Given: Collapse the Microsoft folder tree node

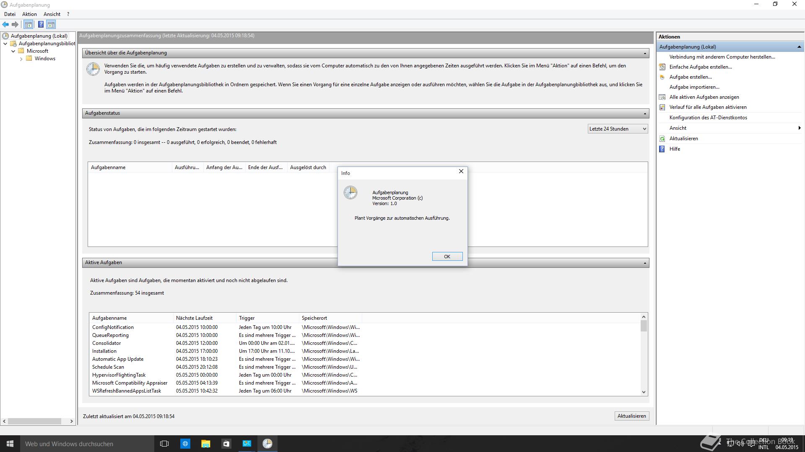Looking at the screenshot, I should [x=13, y=51].
